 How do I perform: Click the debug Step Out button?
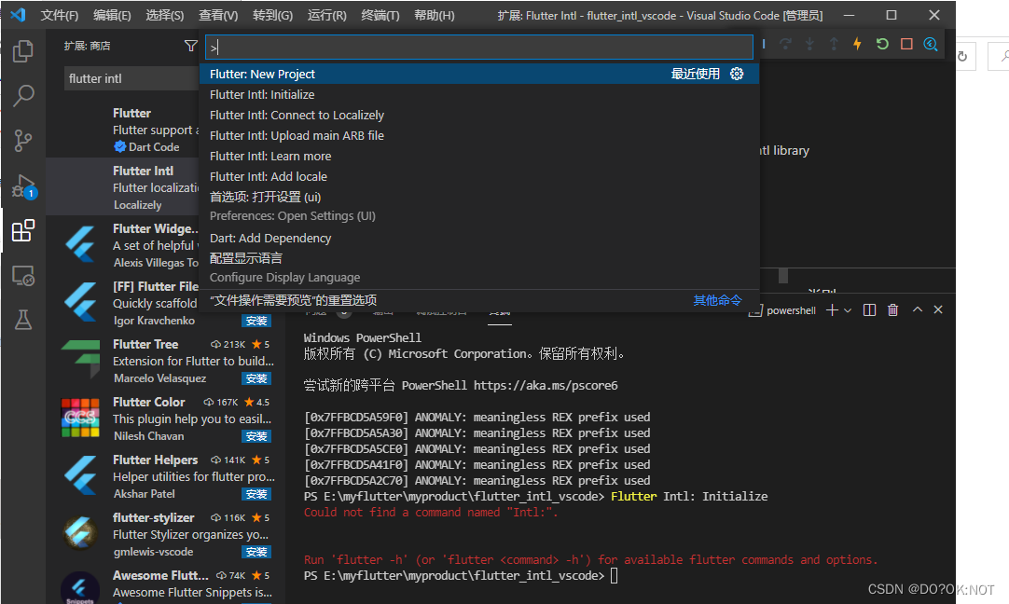click(x=834, y=44)
